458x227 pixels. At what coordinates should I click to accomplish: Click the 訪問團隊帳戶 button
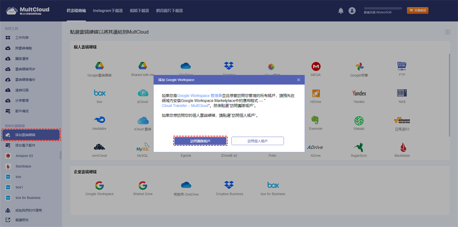click(200, 141)
